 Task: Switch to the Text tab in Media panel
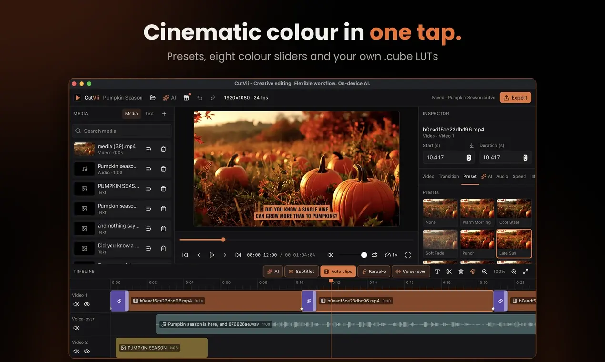tap(150, 114)
